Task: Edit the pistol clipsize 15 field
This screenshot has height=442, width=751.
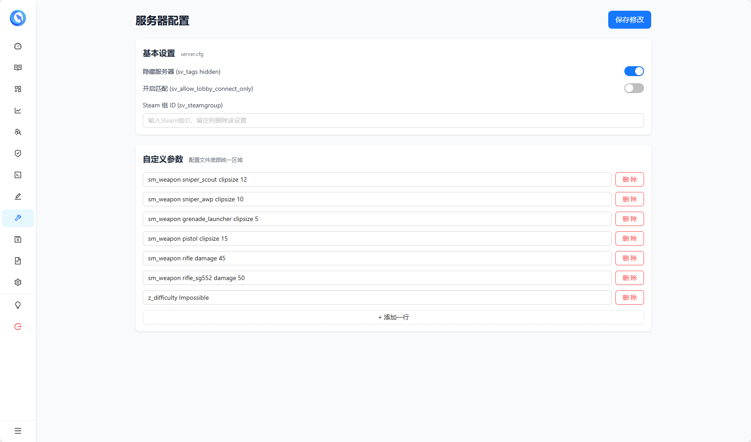Action: pyautogui.click(x=377, y=238)
